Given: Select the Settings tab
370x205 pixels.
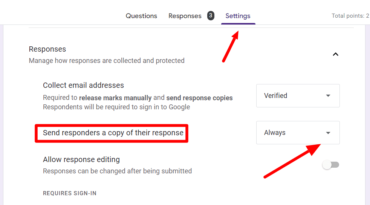Looking at the screenshot, I should click(238, 16).
